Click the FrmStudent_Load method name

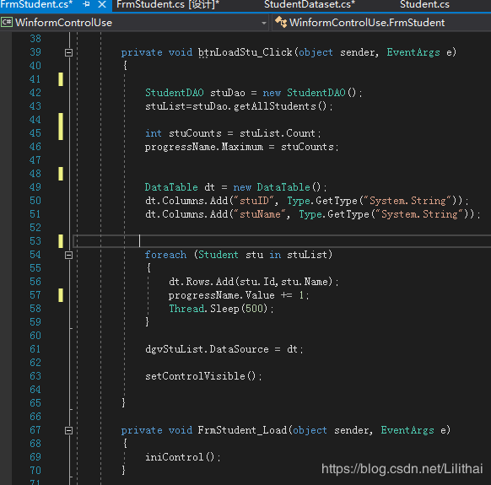point(242,430)
